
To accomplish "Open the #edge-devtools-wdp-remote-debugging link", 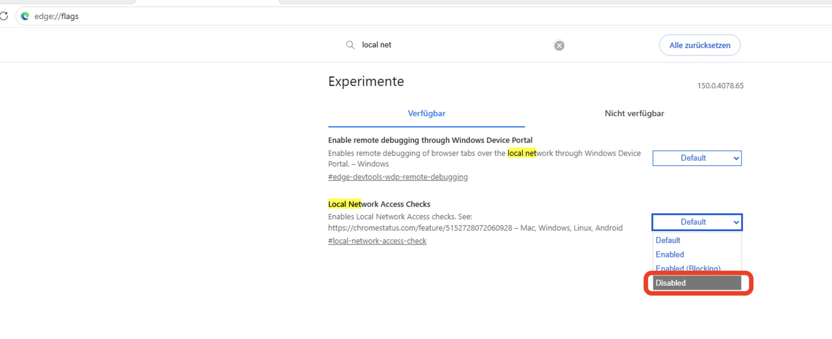I will pos(398,177).
